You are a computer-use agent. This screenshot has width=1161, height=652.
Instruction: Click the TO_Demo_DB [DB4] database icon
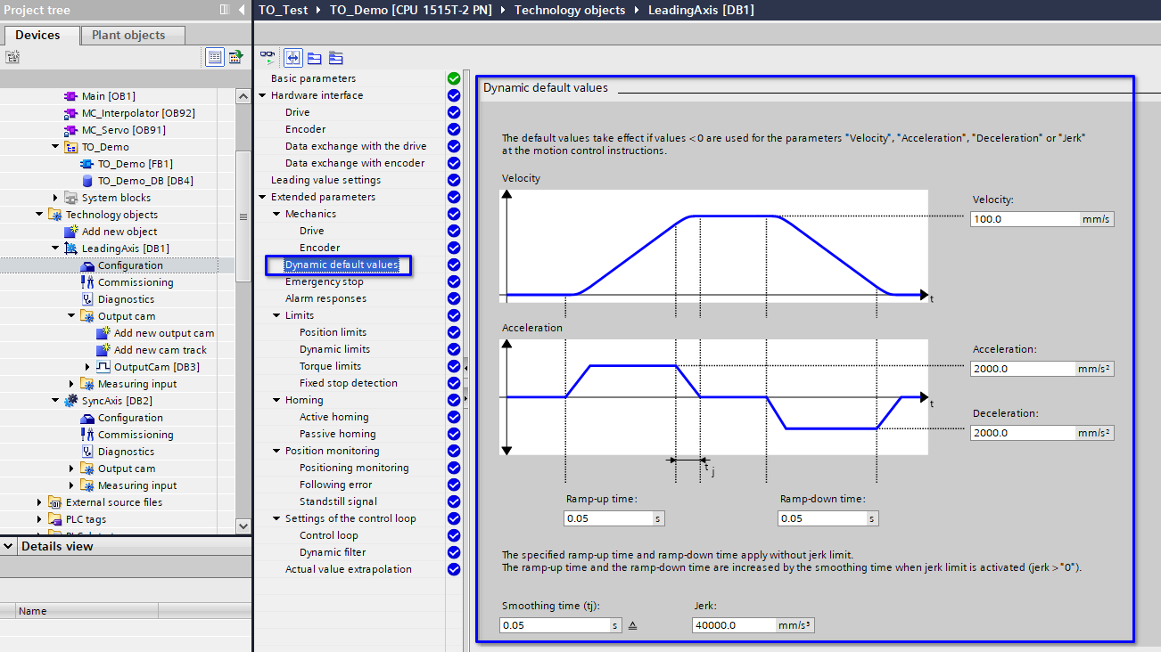click(87, 181)
